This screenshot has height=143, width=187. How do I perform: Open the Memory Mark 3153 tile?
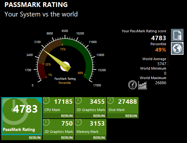91,127
